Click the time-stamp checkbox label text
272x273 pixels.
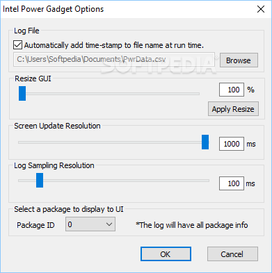pos(114,45)
